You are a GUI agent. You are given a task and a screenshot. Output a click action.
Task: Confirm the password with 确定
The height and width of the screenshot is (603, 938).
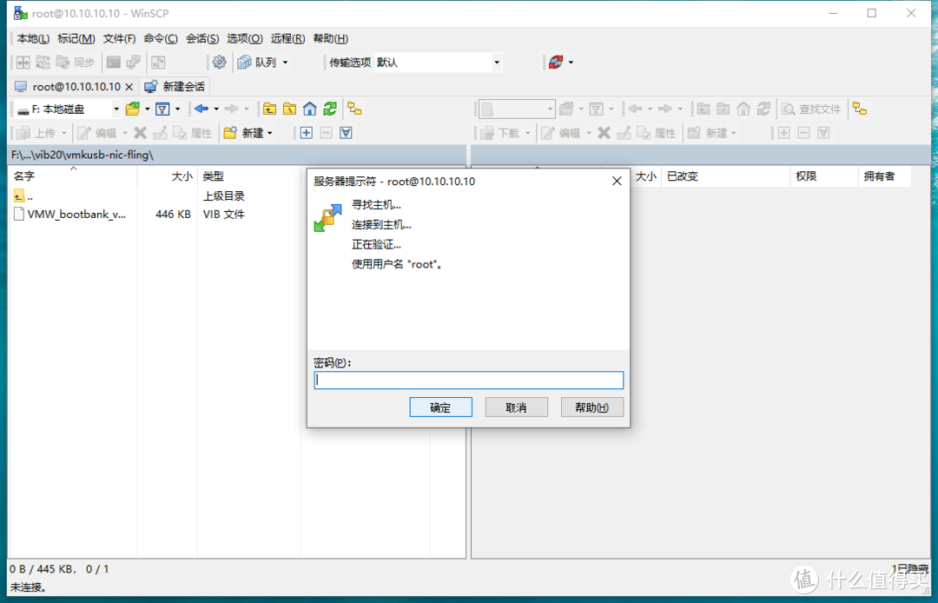click(x=441, y=408)
